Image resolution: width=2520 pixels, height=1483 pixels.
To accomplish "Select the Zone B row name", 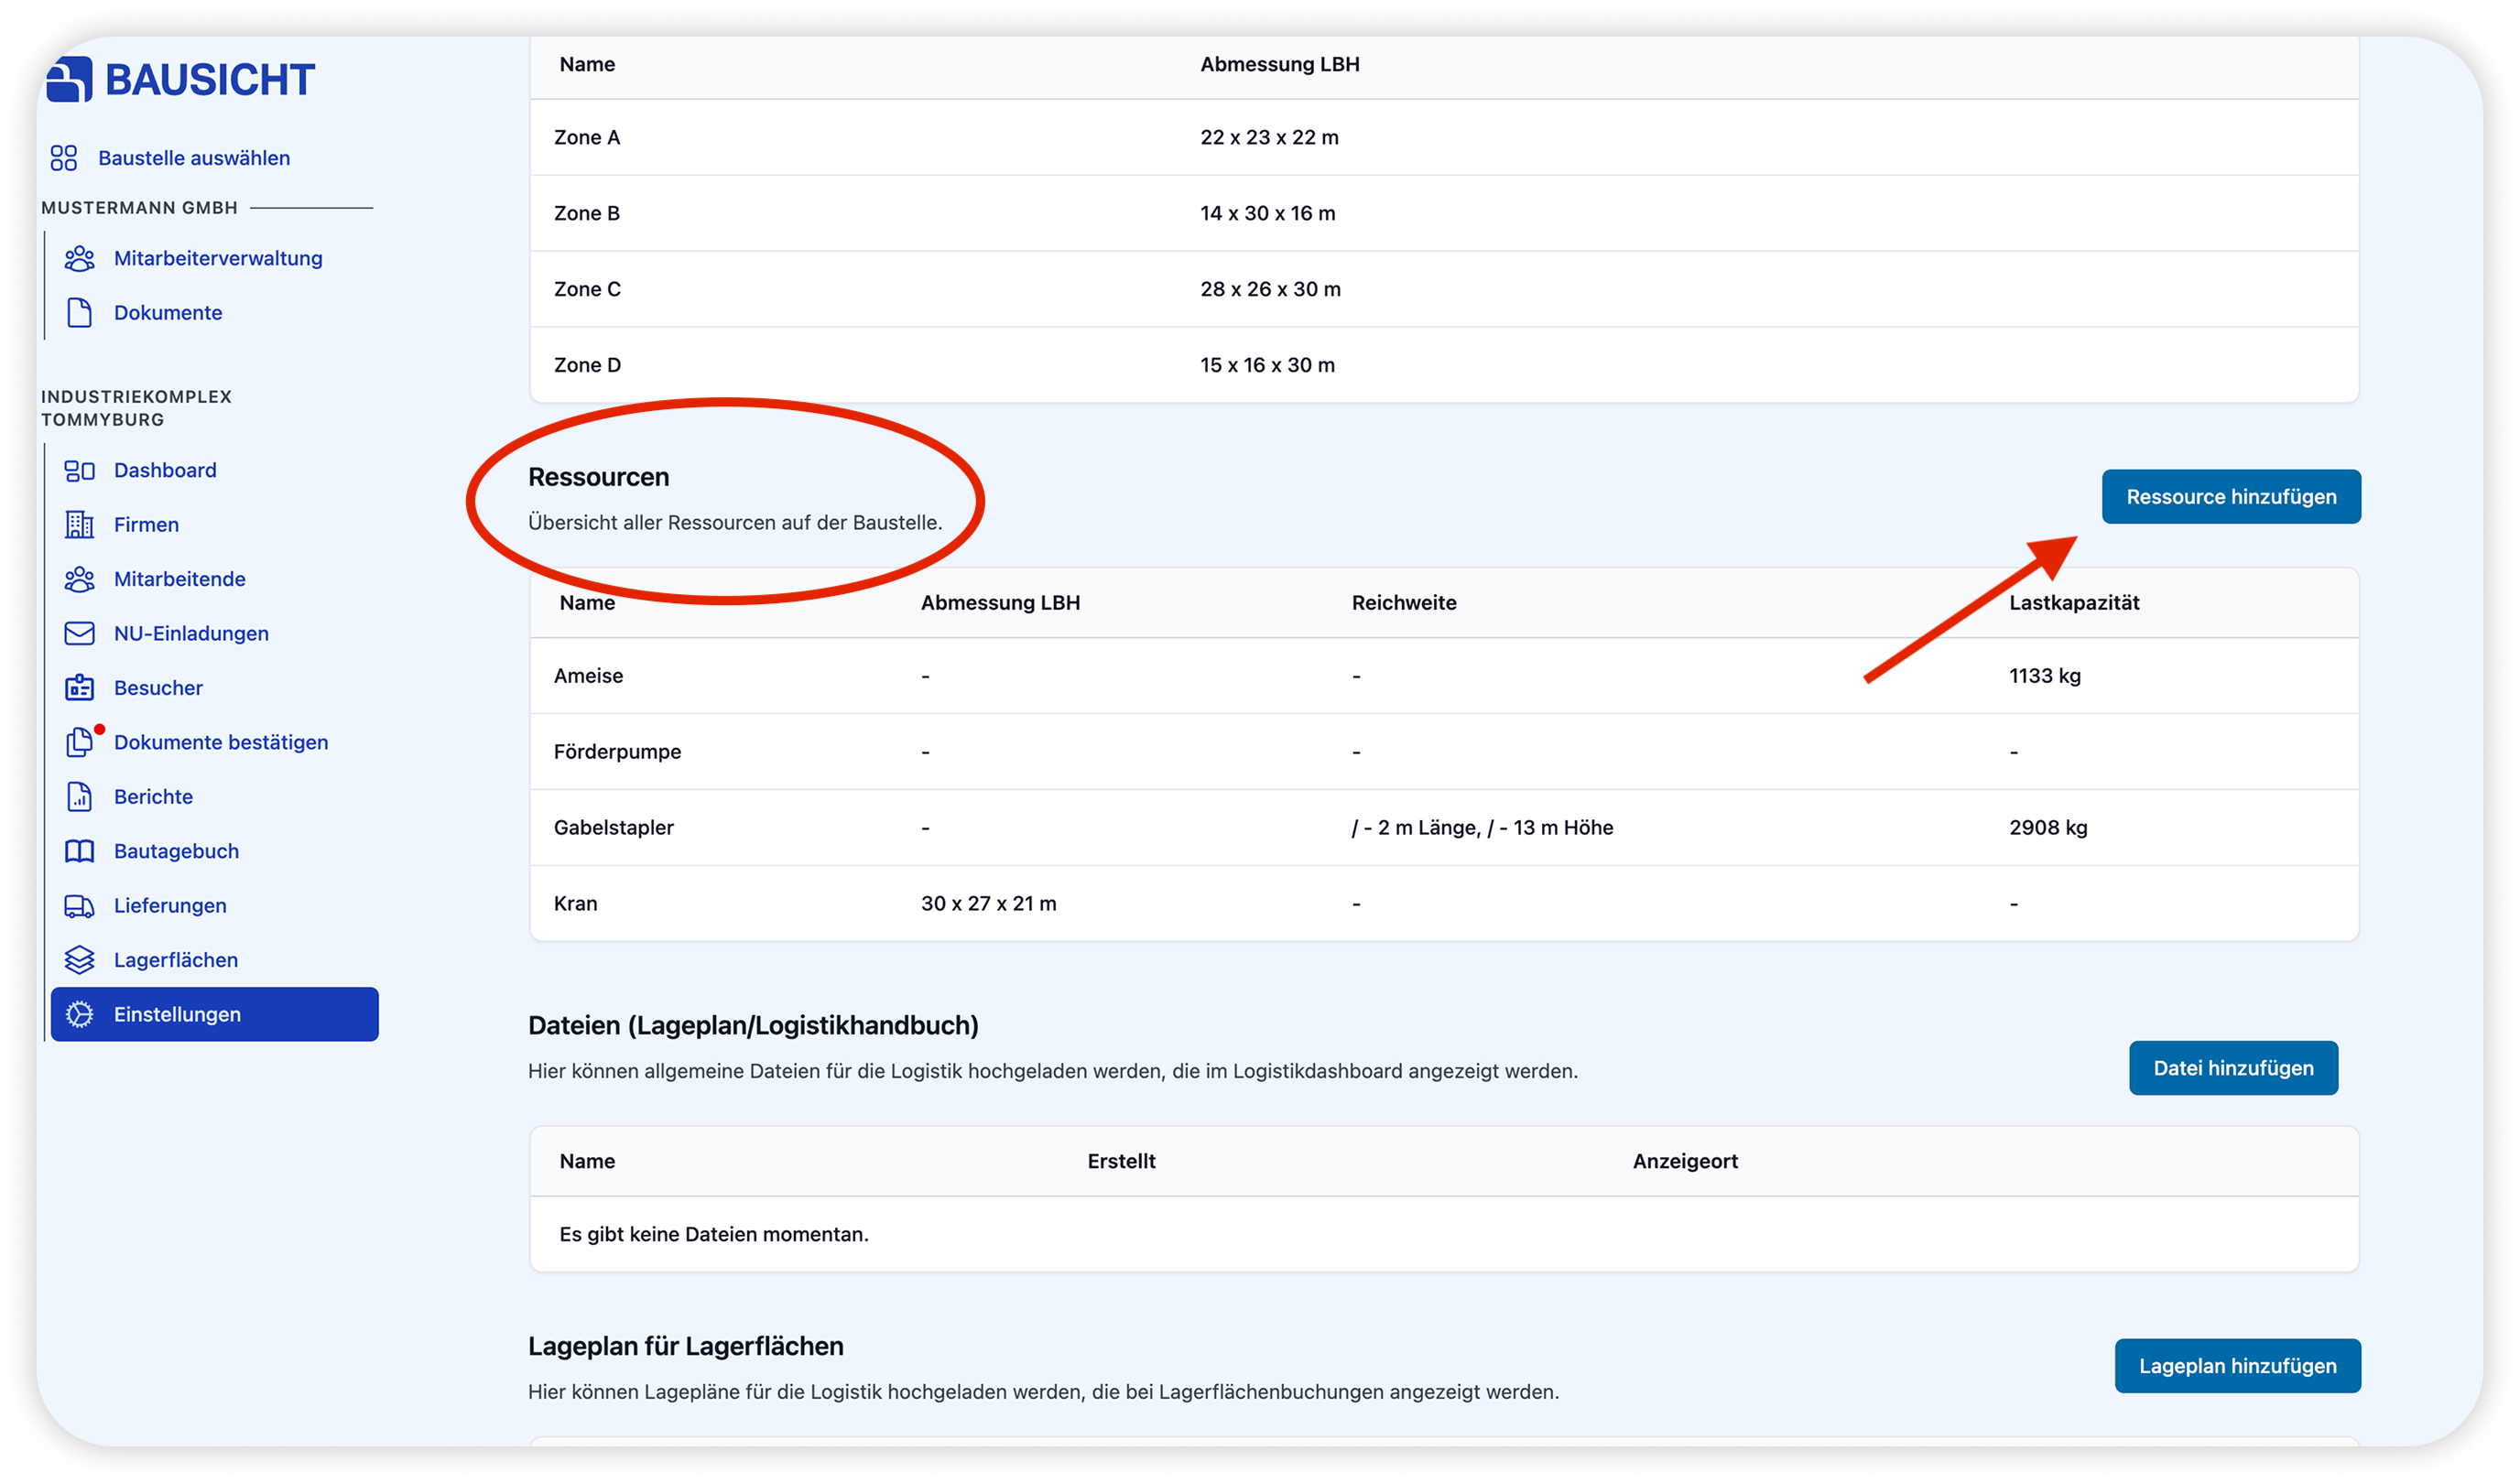I will click(x=587, y=213).
